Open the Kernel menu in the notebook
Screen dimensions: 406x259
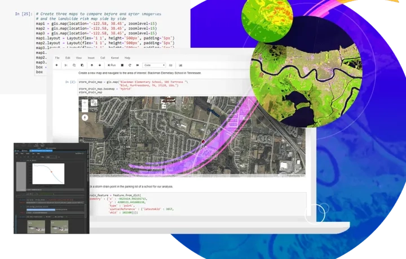click(x=114, y=58)
